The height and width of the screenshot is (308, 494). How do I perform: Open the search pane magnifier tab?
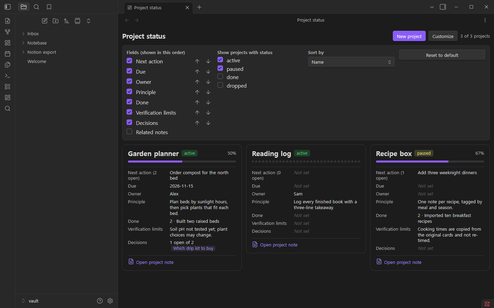click(36, 7)
